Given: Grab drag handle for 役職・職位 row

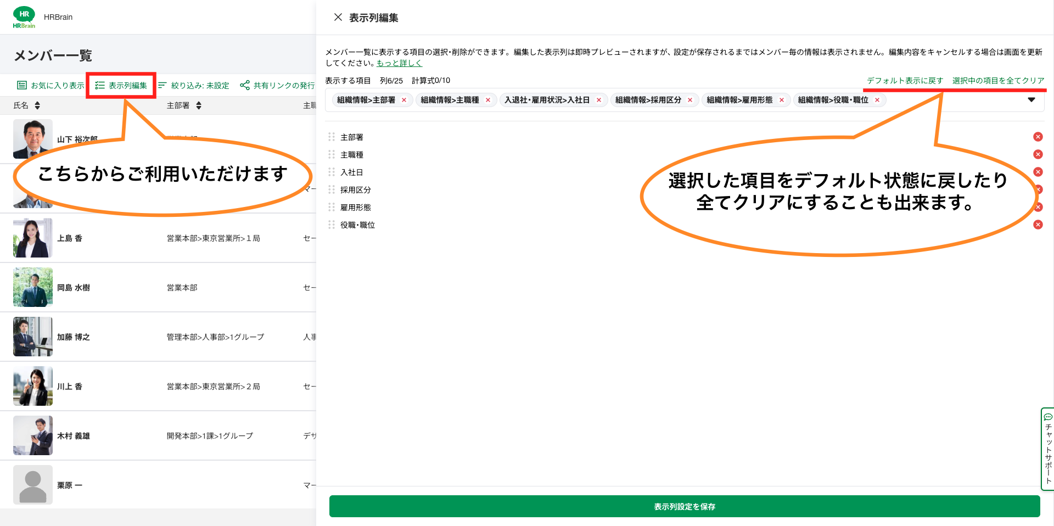Looking at the screenshot, I should coord(332,225).
